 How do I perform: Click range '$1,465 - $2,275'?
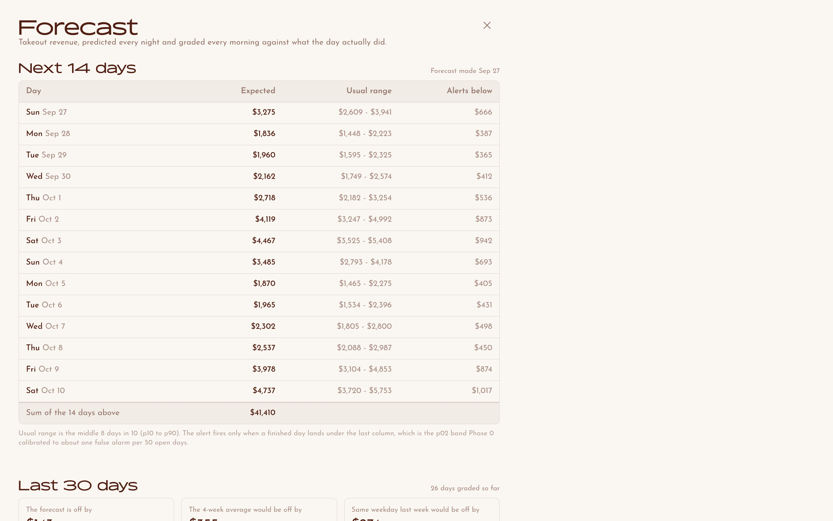(365, 284)
